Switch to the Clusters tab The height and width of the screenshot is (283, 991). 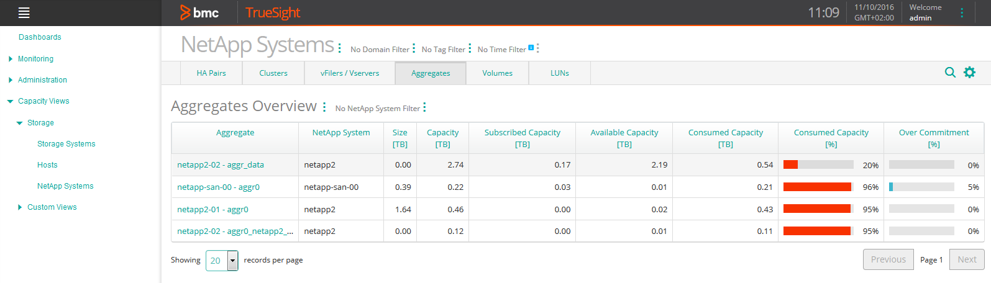pos(273,73)
